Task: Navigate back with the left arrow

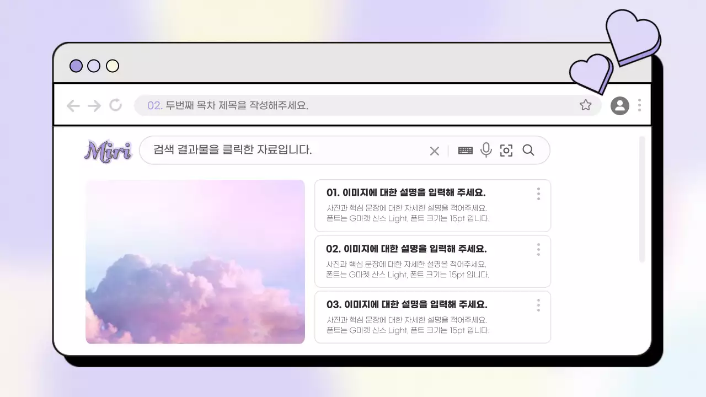Action: coord(73,105)
